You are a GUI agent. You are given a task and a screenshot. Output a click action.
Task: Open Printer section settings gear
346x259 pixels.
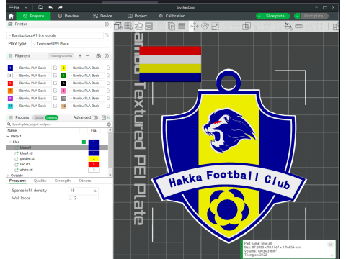[x=107, y=24]
